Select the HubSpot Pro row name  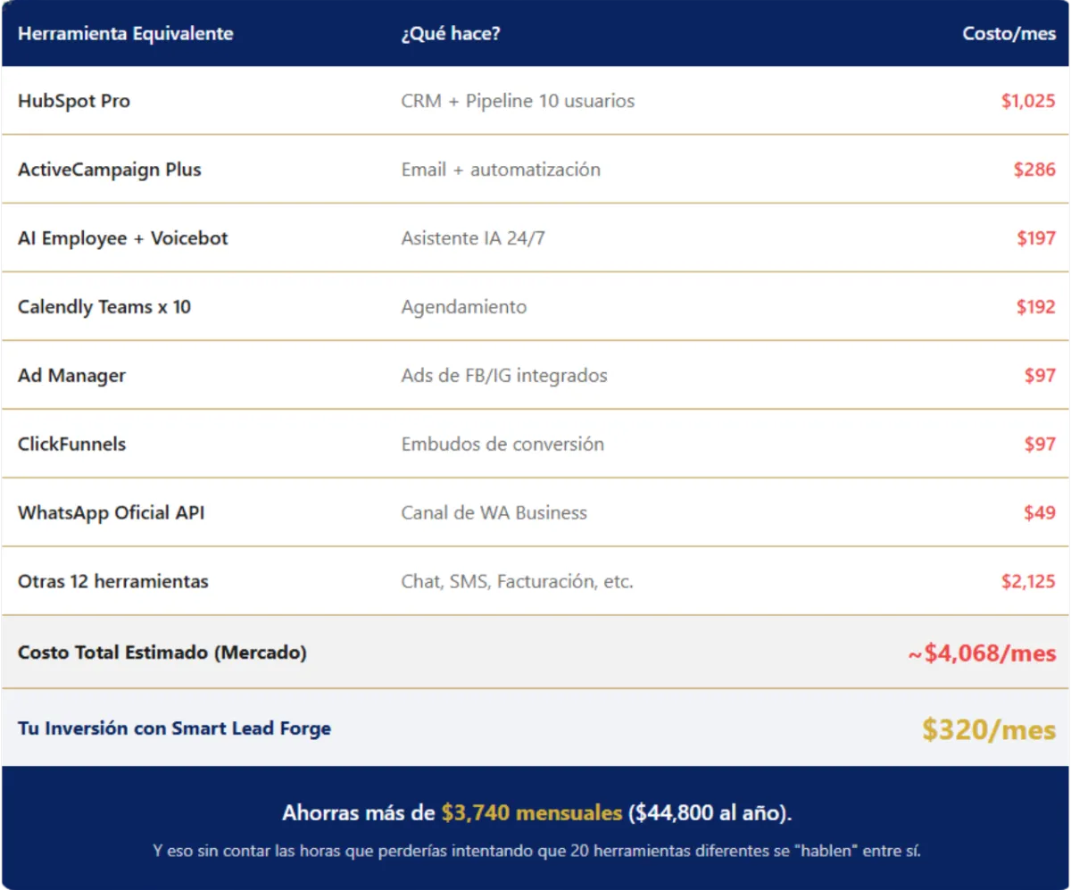click(x=74, y=101)
